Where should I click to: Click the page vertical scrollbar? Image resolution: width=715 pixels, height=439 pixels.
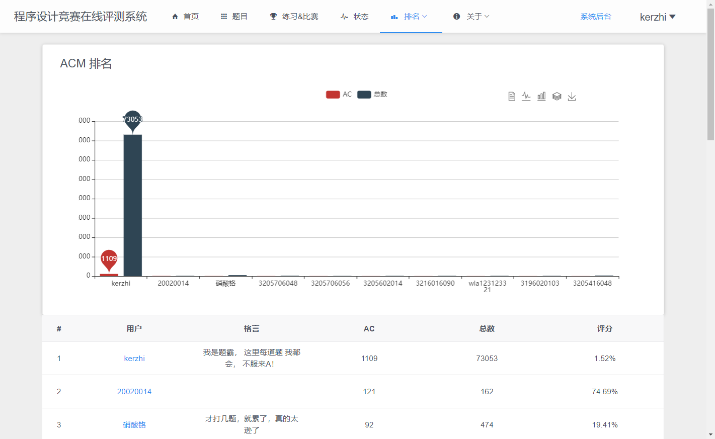point(710,75)
